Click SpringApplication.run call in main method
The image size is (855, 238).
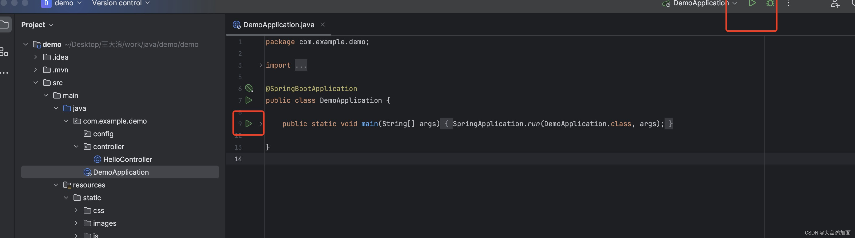(x=558, y=124)
